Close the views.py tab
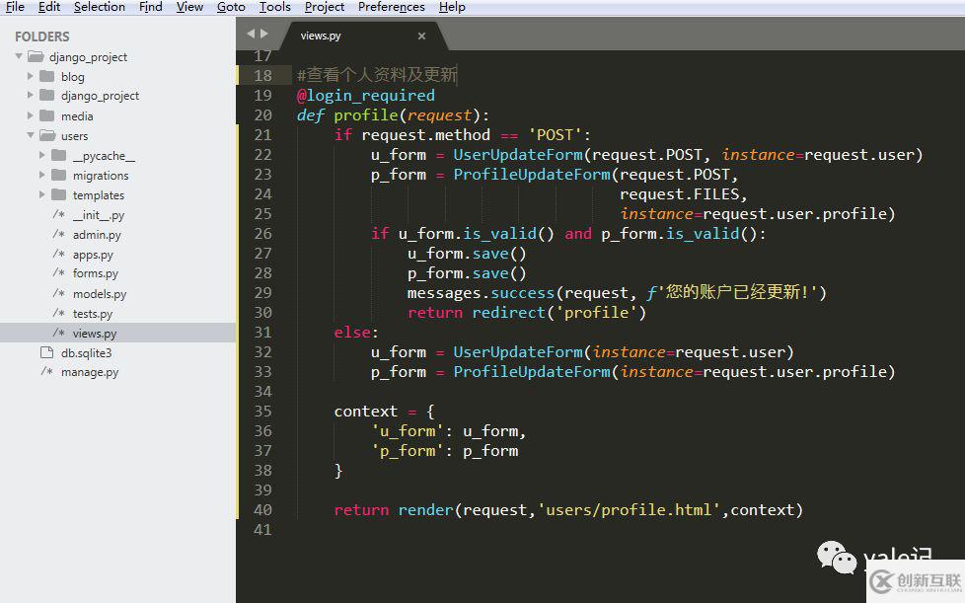The height and width of the screenshot is (603, 965). (421, 36)
